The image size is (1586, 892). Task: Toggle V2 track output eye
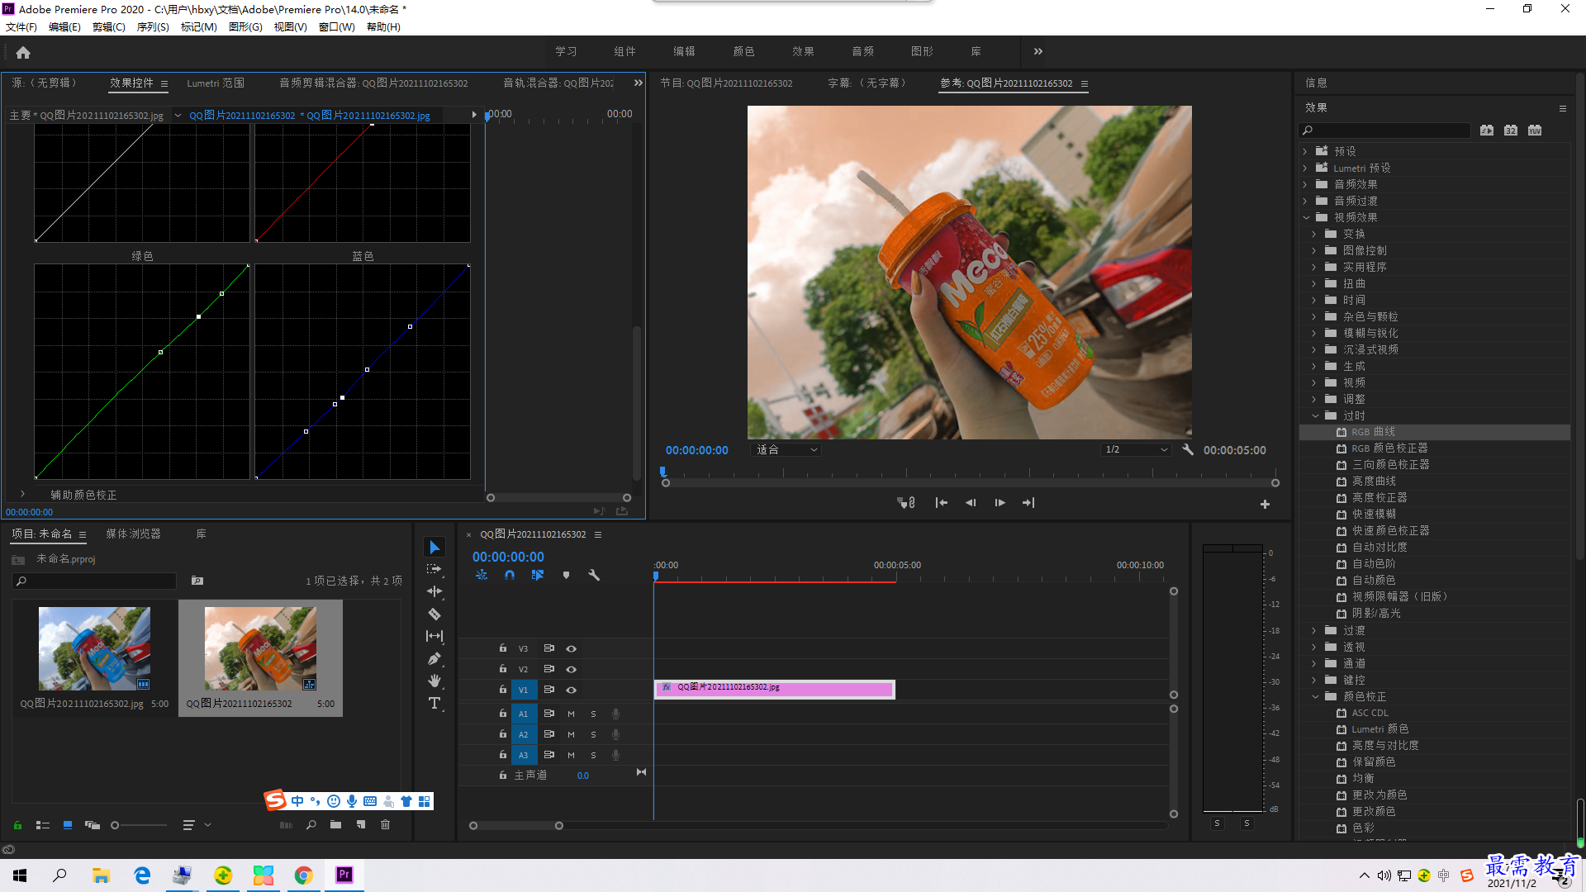[x=571, y=670]
